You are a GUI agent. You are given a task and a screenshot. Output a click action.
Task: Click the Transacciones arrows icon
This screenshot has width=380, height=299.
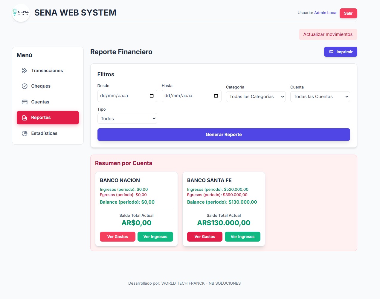coord(25,71)
